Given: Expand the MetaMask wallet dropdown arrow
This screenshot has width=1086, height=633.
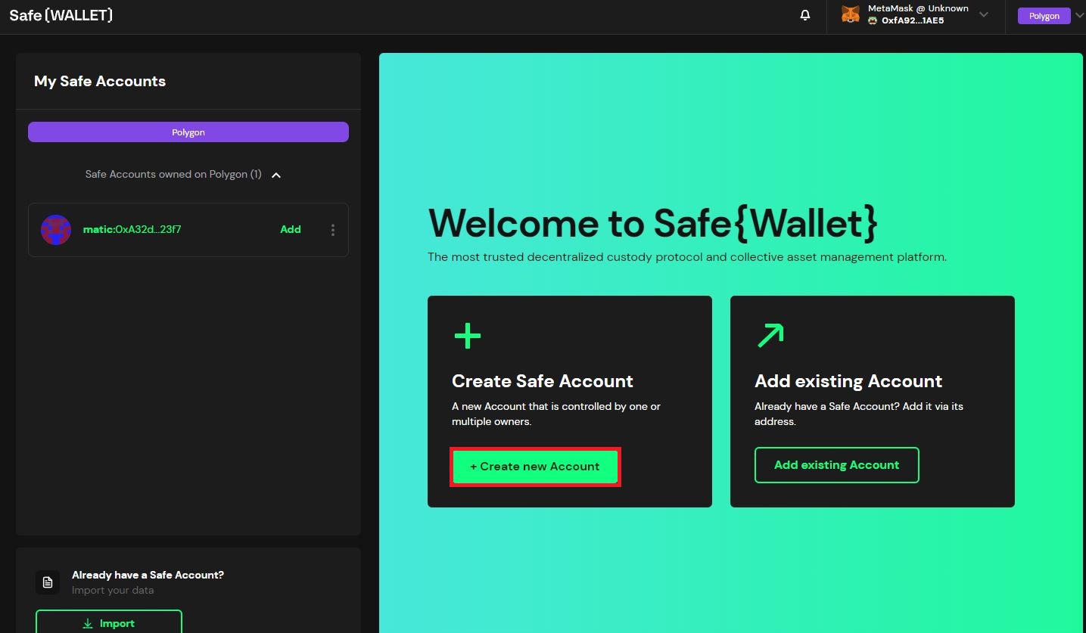Looking at the screenshot, I should click(x=984, y=14).
